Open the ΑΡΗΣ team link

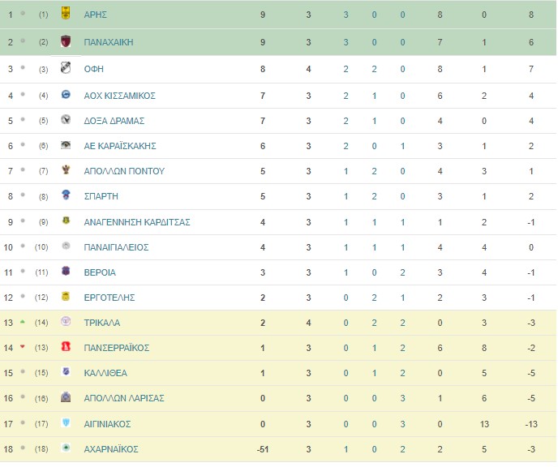pyautogui.click(x=96, y=15)
